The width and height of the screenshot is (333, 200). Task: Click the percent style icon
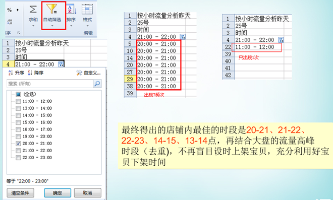tap(10, 10)
